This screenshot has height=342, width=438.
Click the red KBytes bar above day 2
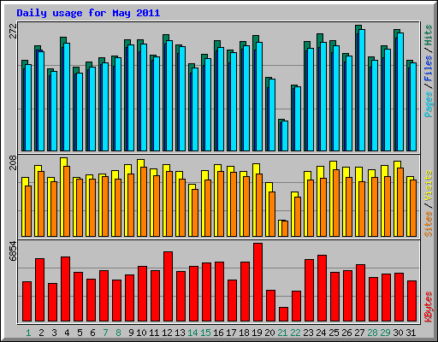[39, 290]
